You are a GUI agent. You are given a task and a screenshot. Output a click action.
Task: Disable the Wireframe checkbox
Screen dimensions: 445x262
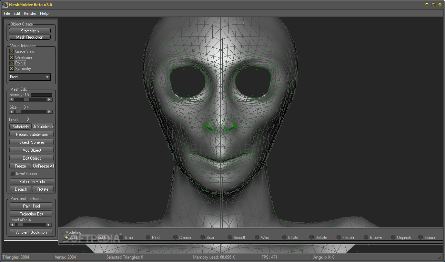pos(12,58)
